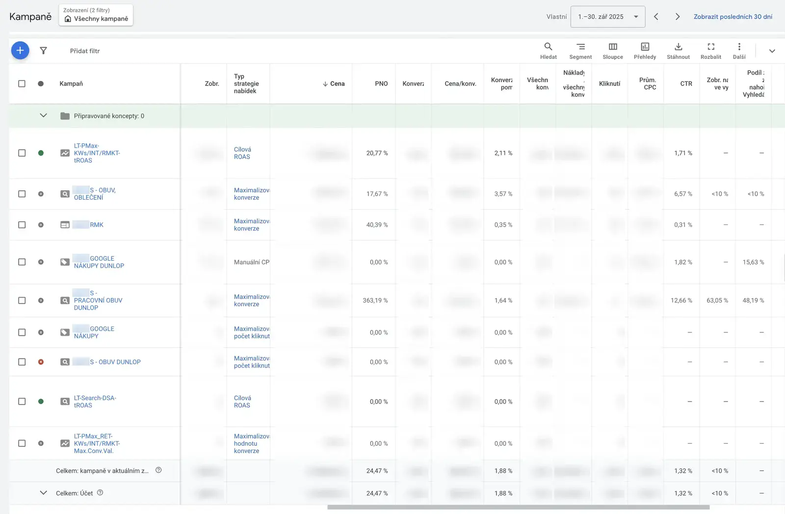Sort by the CTR column header
This screenshot has width=785, height=514.
pyautogui.click(x=686, y=83)
